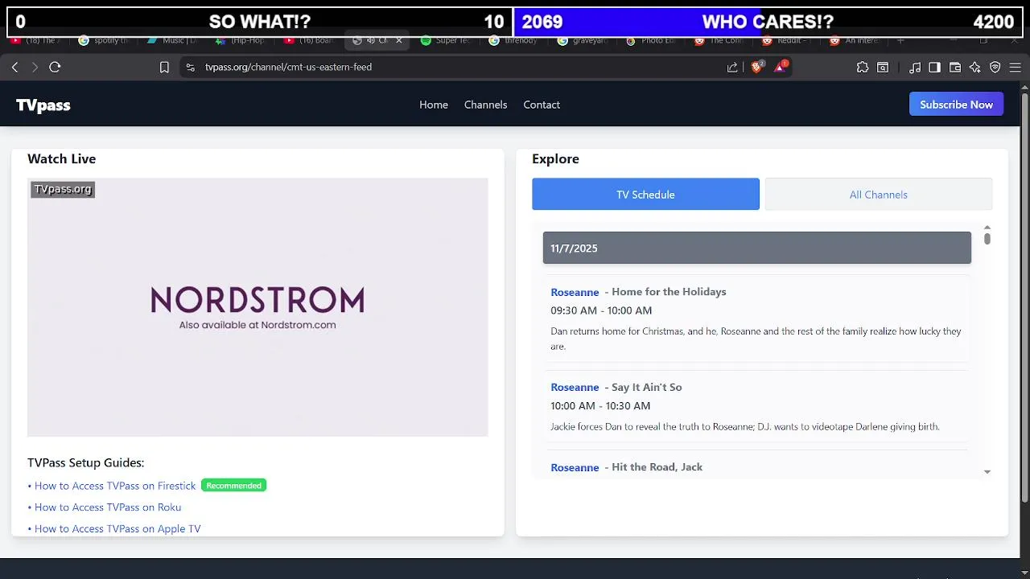Viewport: 1030px width, 579px height.
Task: Click the tab search window icon
Action: pyautogui.click(x=883, y=68)
